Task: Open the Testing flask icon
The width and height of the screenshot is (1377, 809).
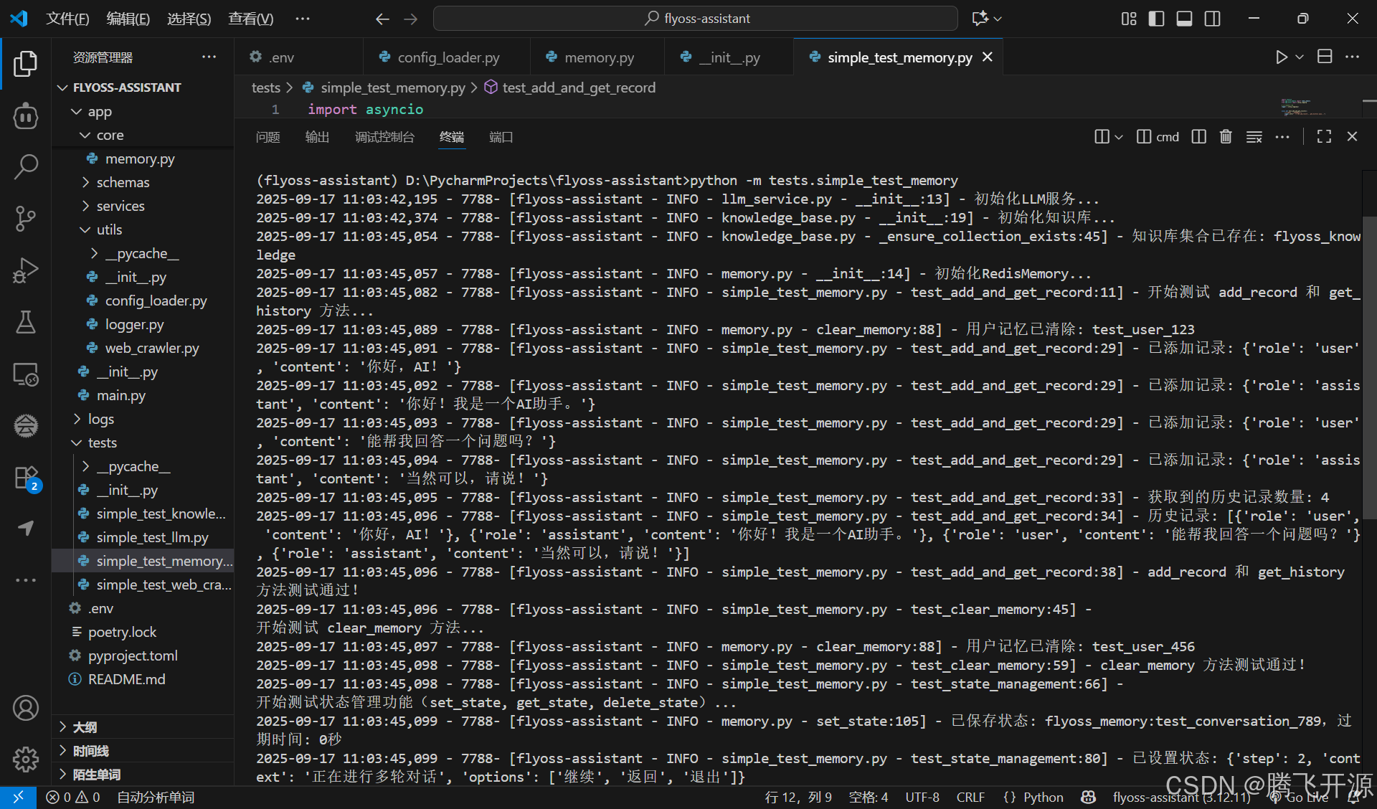Action: click(26, 322)
